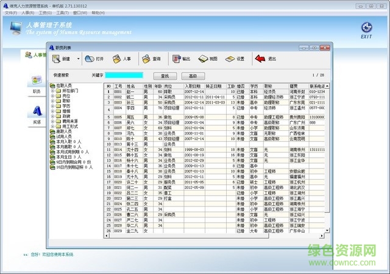The height and width of the screenshot is (274, 390).
Task: Expand the 聘用来源 tree node
Action: [52, 121]
